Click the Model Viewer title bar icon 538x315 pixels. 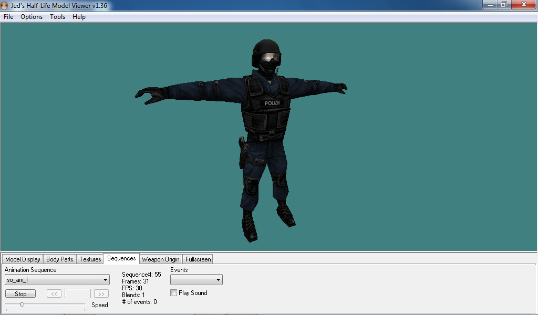[5, 5]
